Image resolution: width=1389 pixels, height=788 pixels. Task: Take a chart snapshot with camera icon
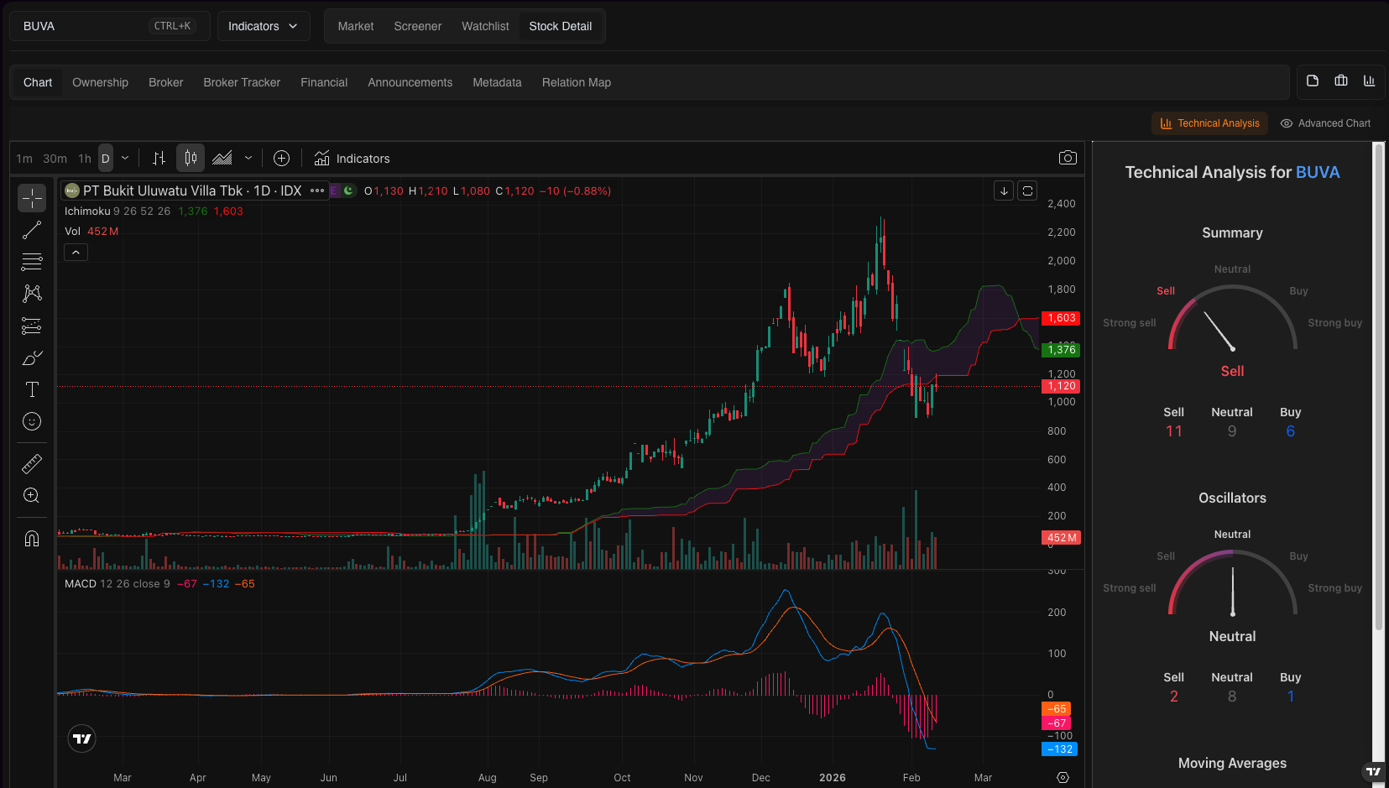point(1068,158)
